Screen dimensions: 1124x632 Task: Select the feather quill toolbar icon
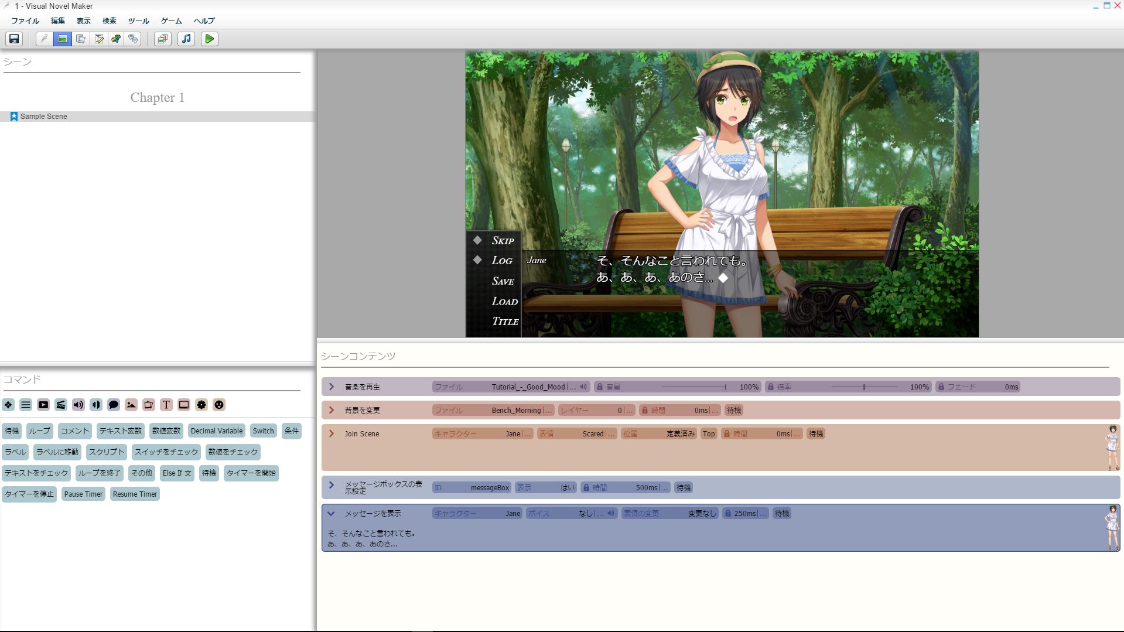(45, 39)
